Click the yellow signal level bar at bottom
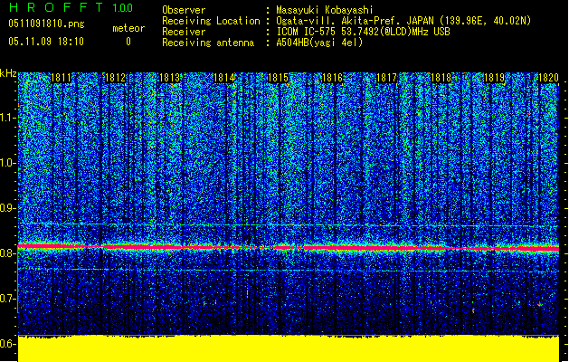The width and height of the screenshot is (569, 362). click(x=289, y=348)
